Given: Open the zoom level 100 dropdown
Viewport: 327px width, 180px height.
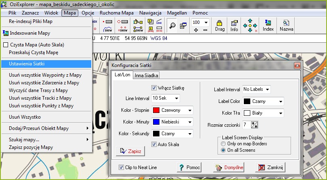Looking at the screenshot, I should coord(206,23).
